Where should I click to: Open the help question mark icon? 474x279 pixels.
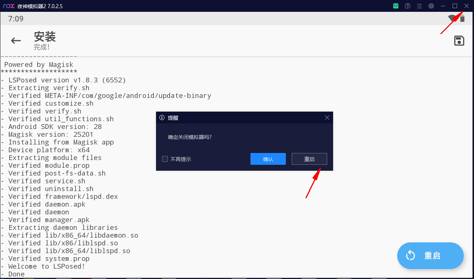(x=408, y=6)
